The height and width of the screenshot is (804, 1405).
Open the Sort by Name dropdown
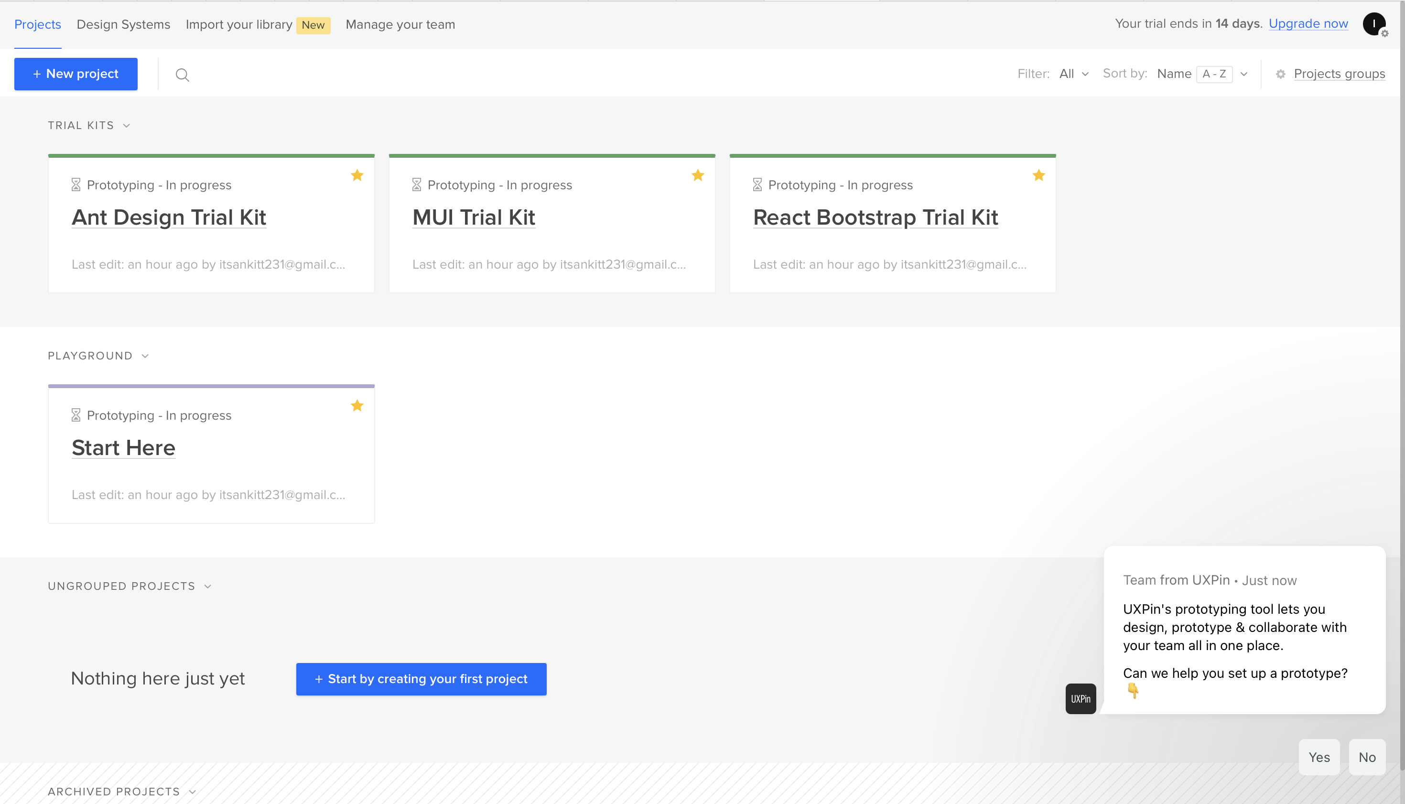tap(1202, 74)
